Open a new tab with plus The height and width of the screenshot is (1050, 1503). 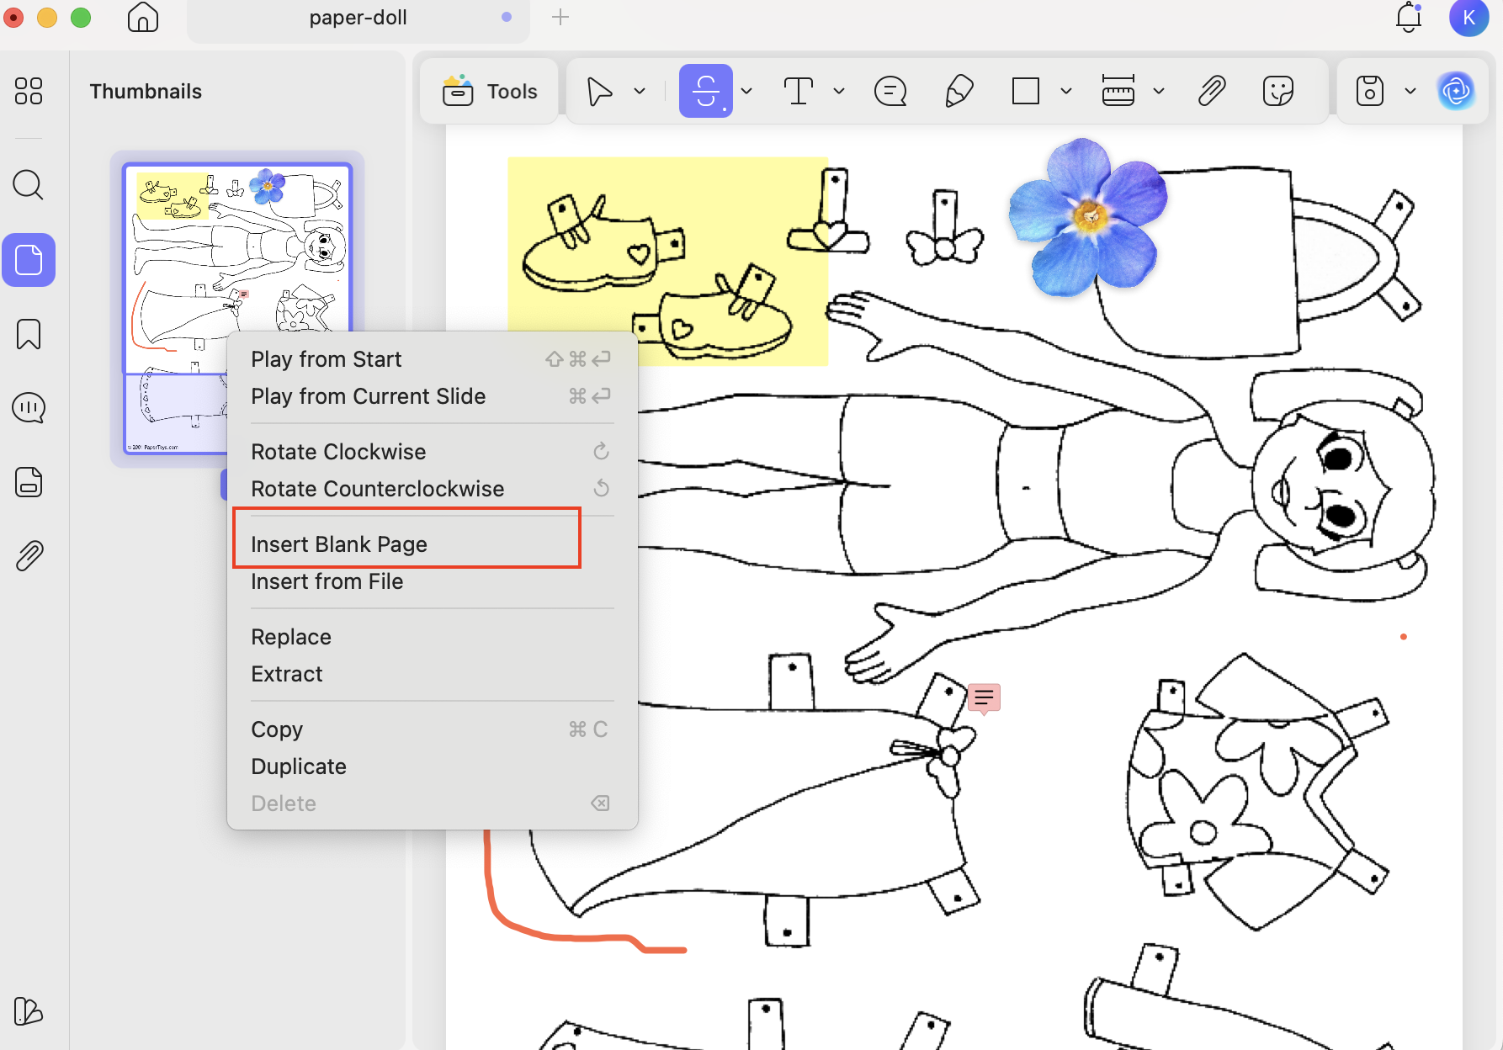click(560, 18)
